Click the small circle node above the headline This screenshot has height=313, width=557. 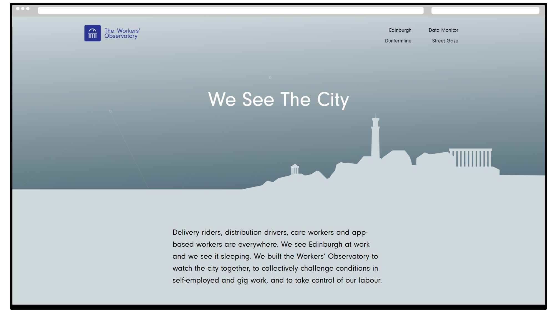pyautogui.click(x=270, y=78)
